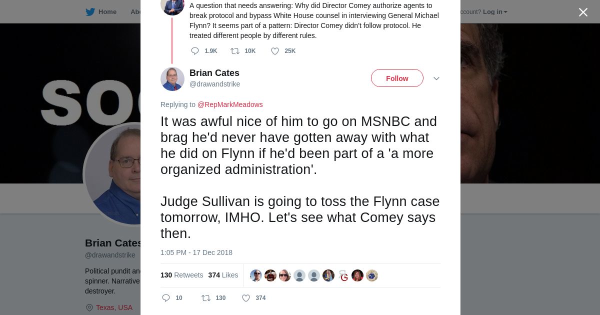This screenshot has width=600, height=315.
Task: Go to the Home tab
Action: 107,12
